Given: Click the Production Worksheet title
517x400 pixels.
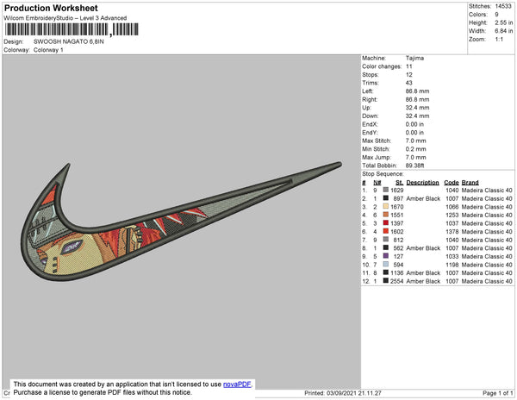Looking at the screenshot, I should tap(51, 9).
